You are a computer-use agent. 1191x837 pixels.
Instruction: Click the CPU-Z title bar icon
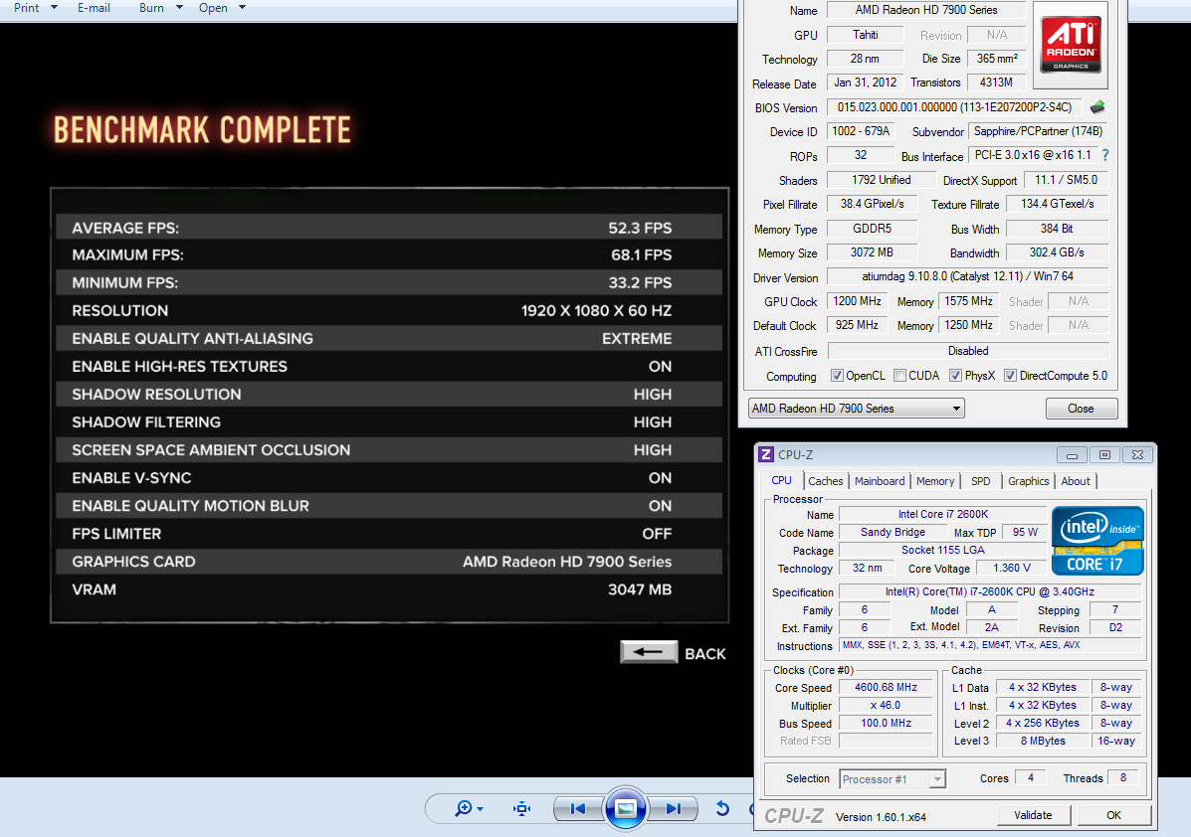(x=766, y=454)
